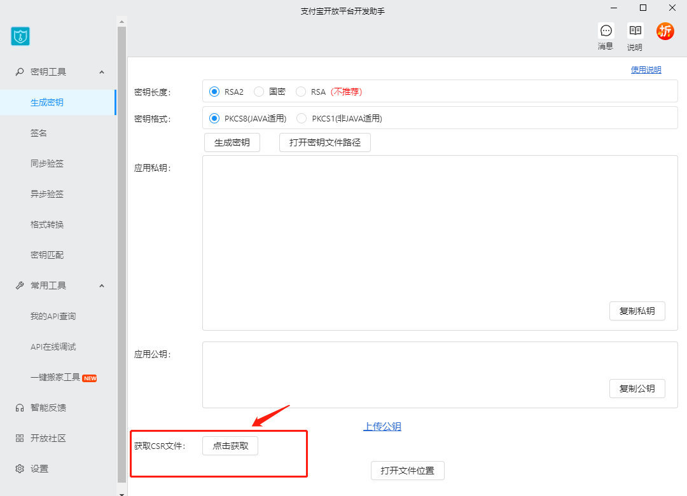Click the grid icon beside 开放社区
Screen dimensions: 687x496
point(20,438)
